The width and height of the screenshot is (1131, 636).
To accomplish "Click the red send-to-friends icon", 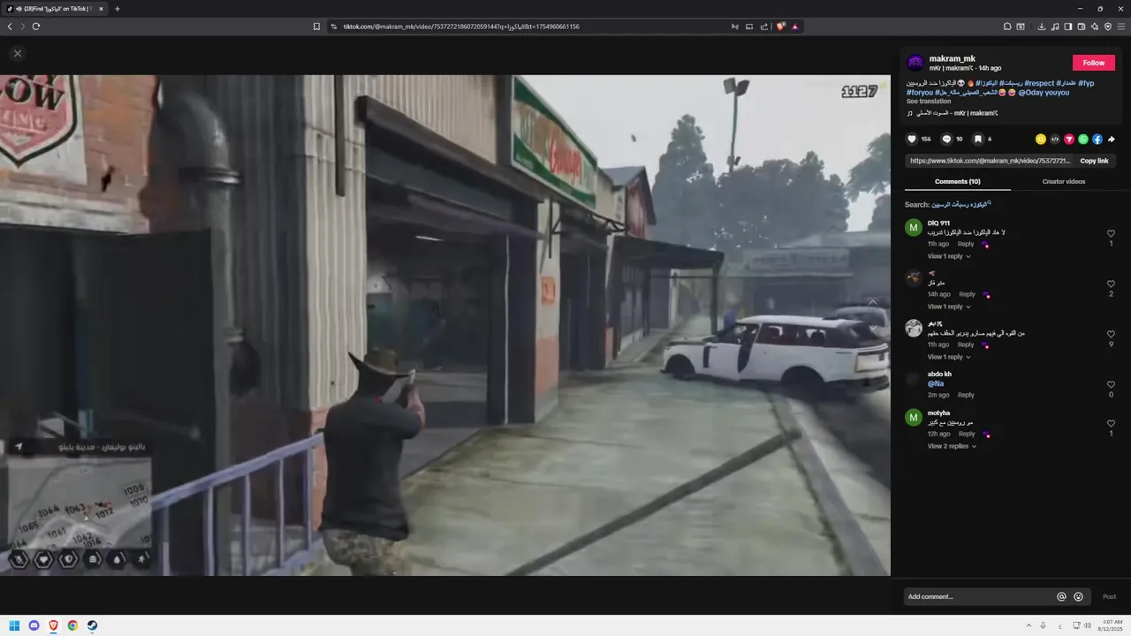I will coord(1069,139).
